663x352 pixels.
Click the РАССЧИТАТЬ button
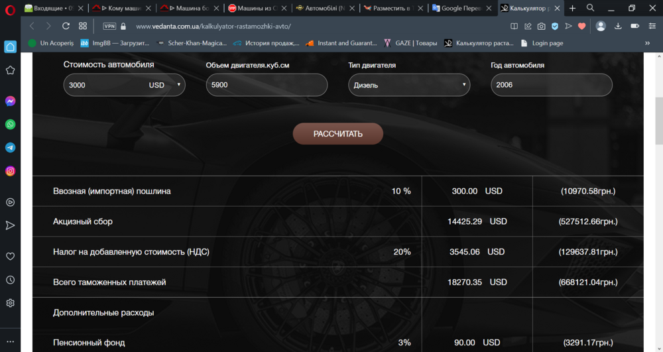338,134
